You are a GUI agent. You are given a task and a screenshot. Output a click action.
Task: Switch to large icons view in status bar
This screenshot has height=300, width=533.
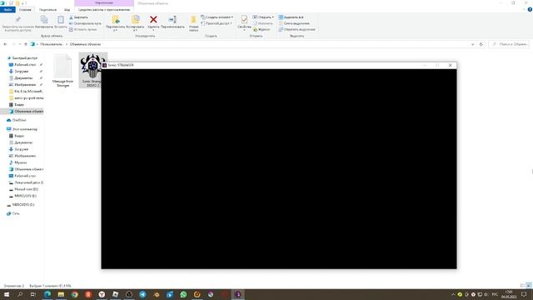click(529, 286)
